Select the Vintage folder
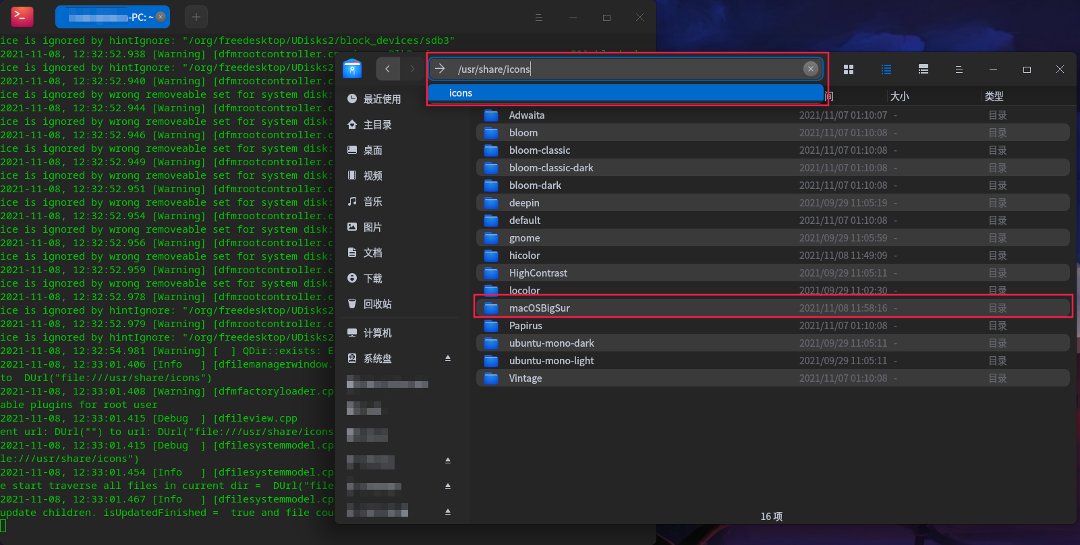This screenshot has width=1080, height=545. tap(773, 378)
